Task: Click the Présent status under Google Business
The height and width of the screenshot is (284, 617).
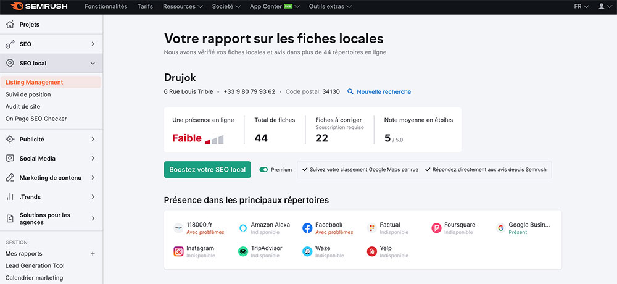Action: 518,232
